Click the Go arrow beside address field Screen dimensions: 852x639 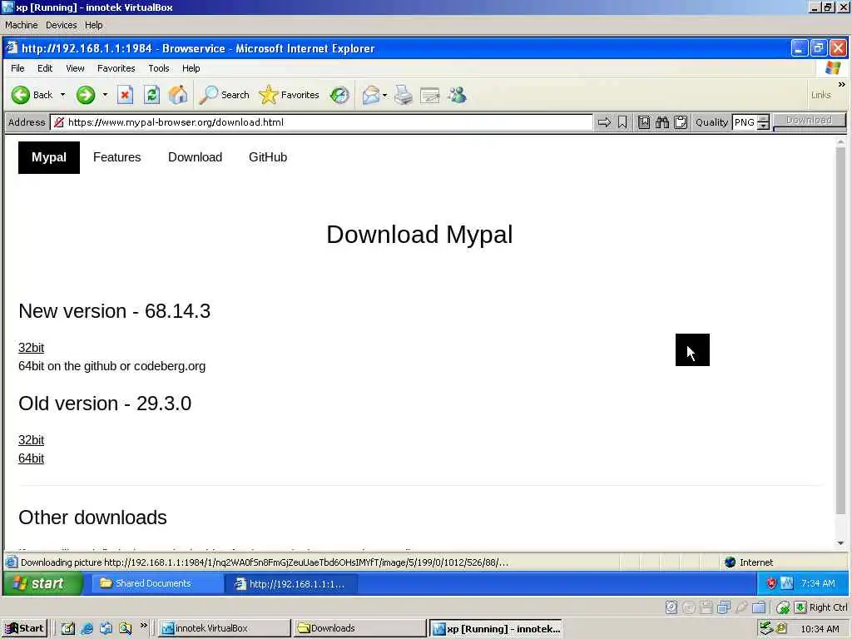(x=604, y=122)
